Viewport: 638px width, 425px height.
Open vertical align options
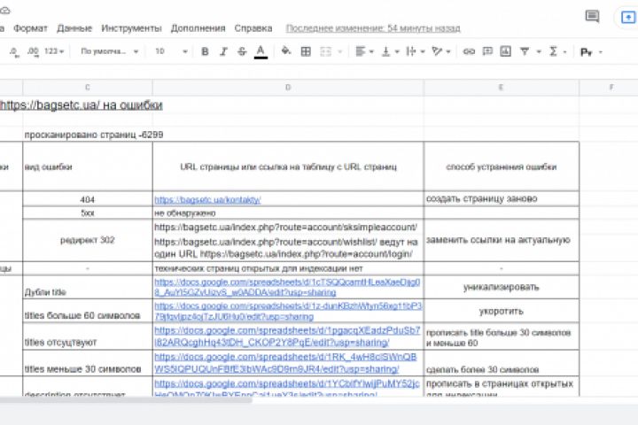[385, 51]
